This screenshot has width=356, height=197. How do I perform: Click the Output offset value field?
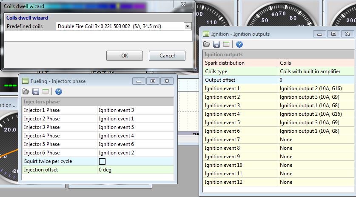tap(316, 80)
